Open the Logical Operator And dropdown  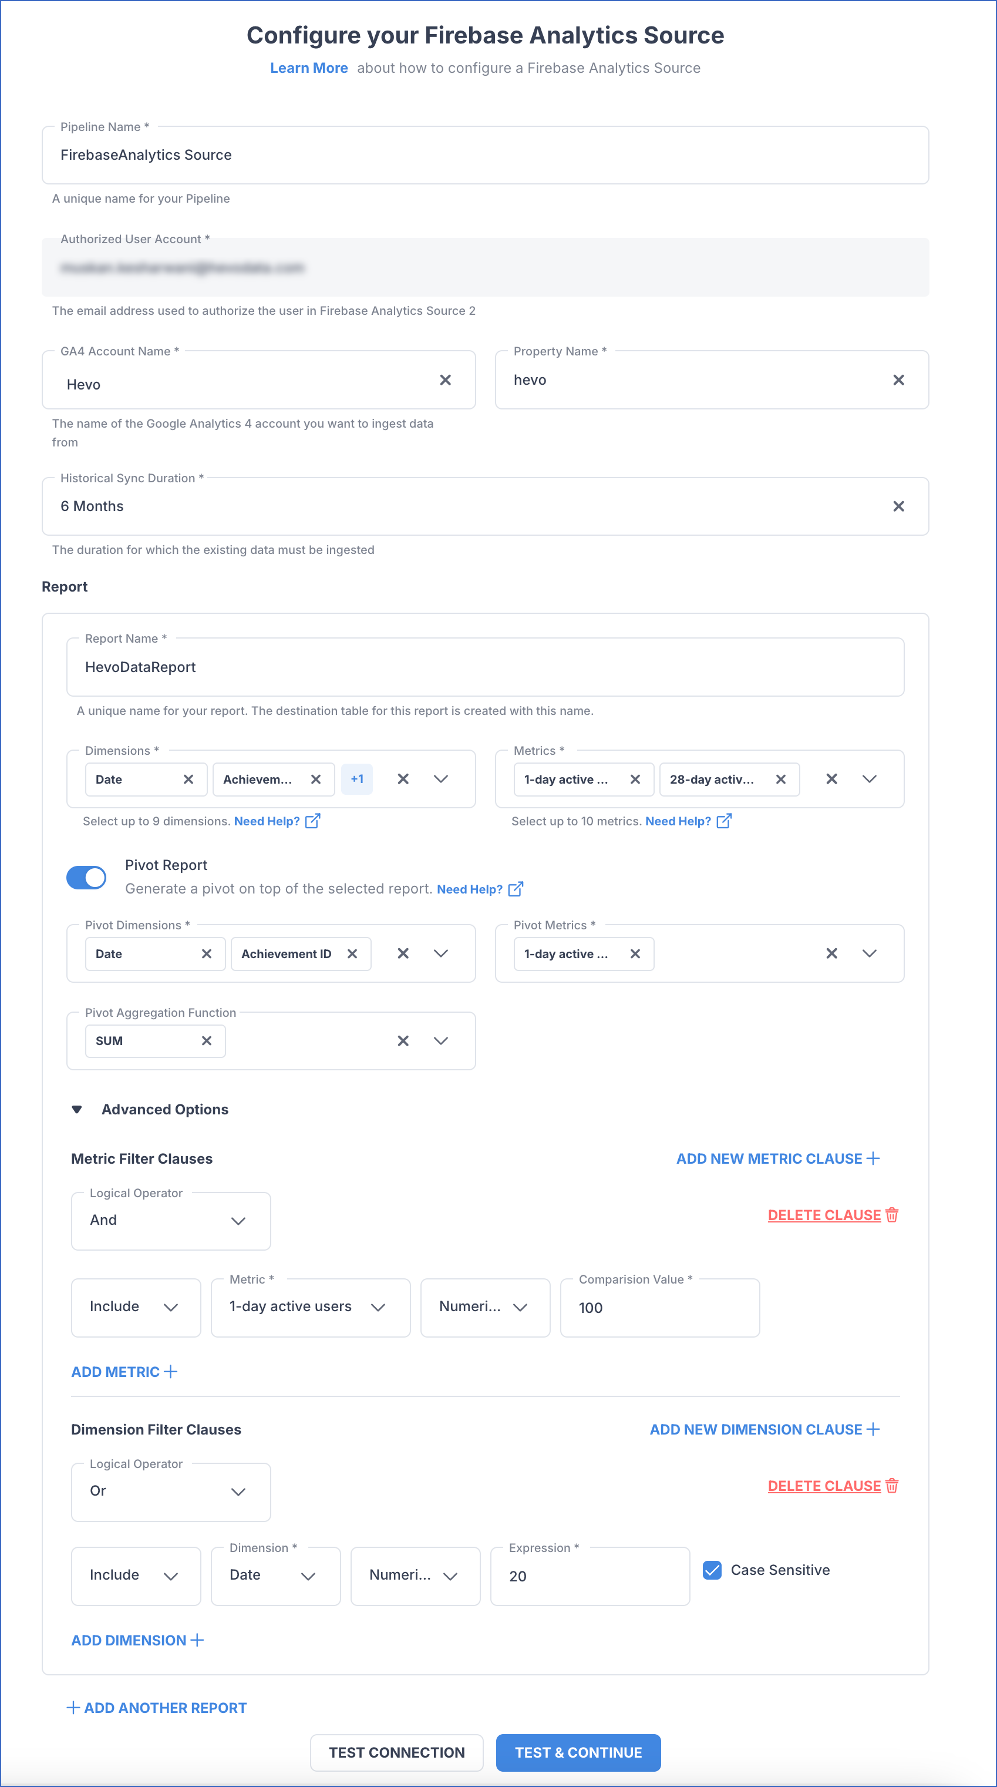(170, 1220)
